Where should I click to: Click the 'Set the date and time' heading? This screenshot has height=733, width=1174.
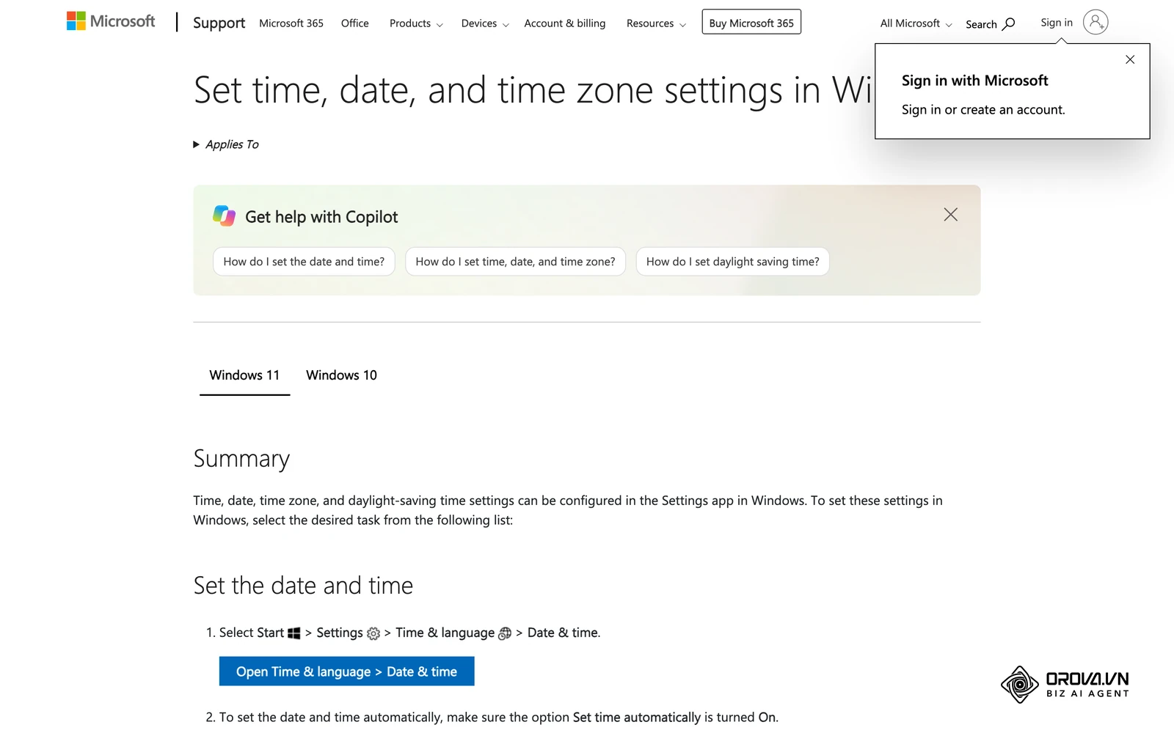[x=303, y=586]
